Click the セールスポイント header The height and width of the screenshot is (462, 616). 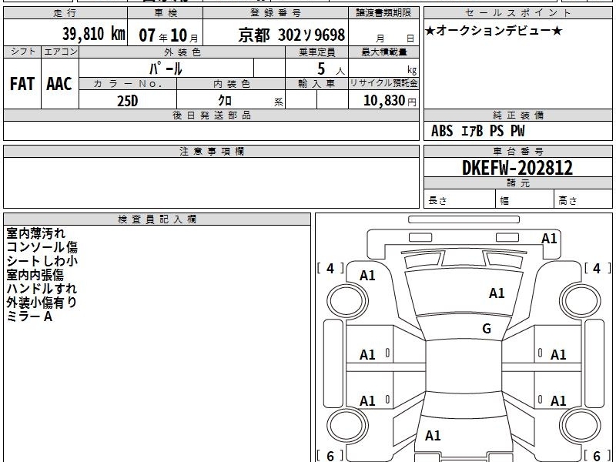coord(517,13)
